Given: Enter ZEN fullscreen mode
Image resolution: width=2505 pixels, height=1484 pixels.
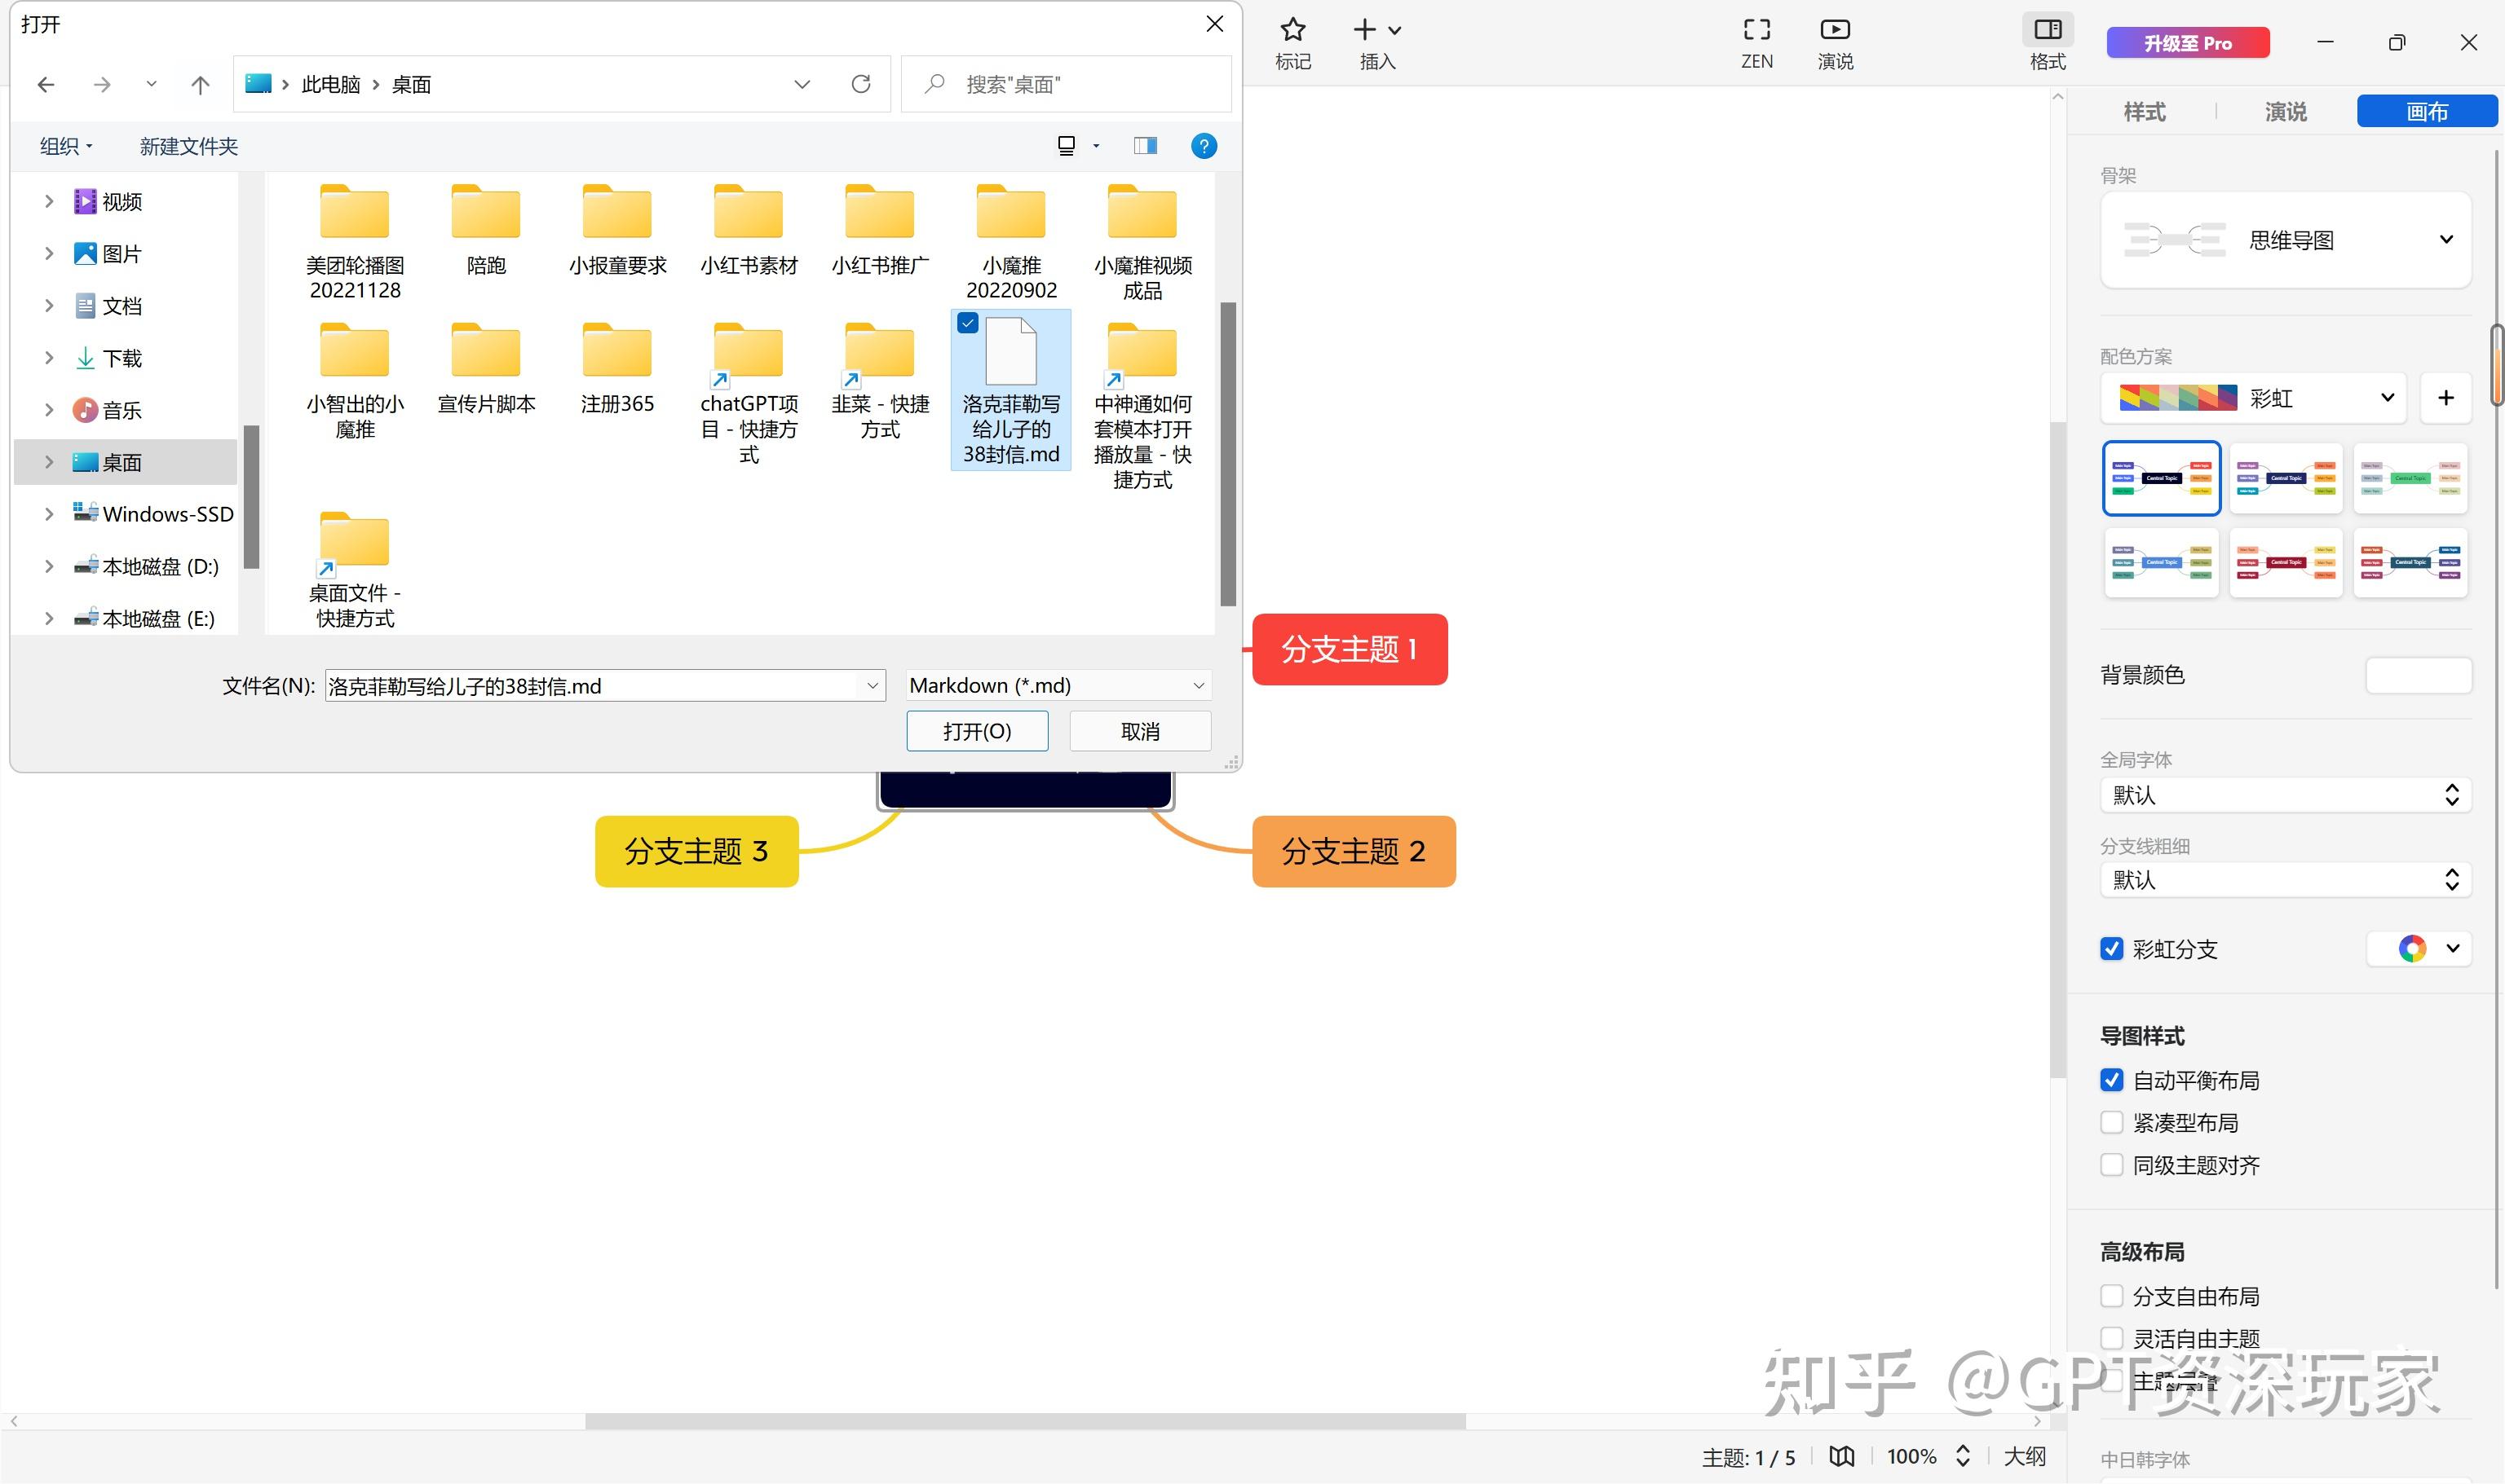Looking at the screenshot, I should tap(1756, 30).
